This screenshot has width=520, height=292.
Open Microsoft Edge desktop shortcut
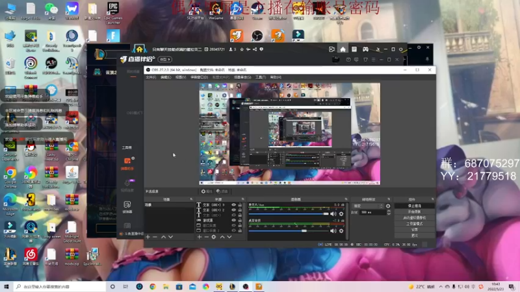(10, 204)
